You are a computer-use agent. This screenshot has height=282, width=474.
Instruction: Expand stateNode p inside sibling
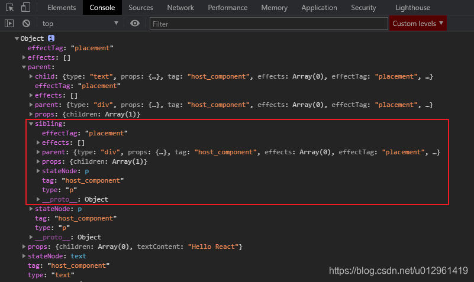click(38, 171)
